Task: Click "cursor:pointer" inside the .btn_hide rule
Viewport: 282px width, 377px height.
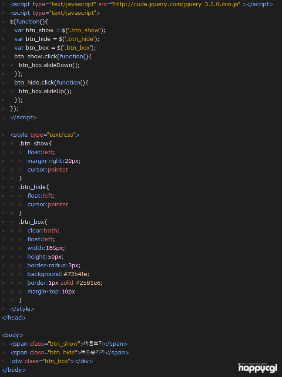Action: (x=47, y=204)
